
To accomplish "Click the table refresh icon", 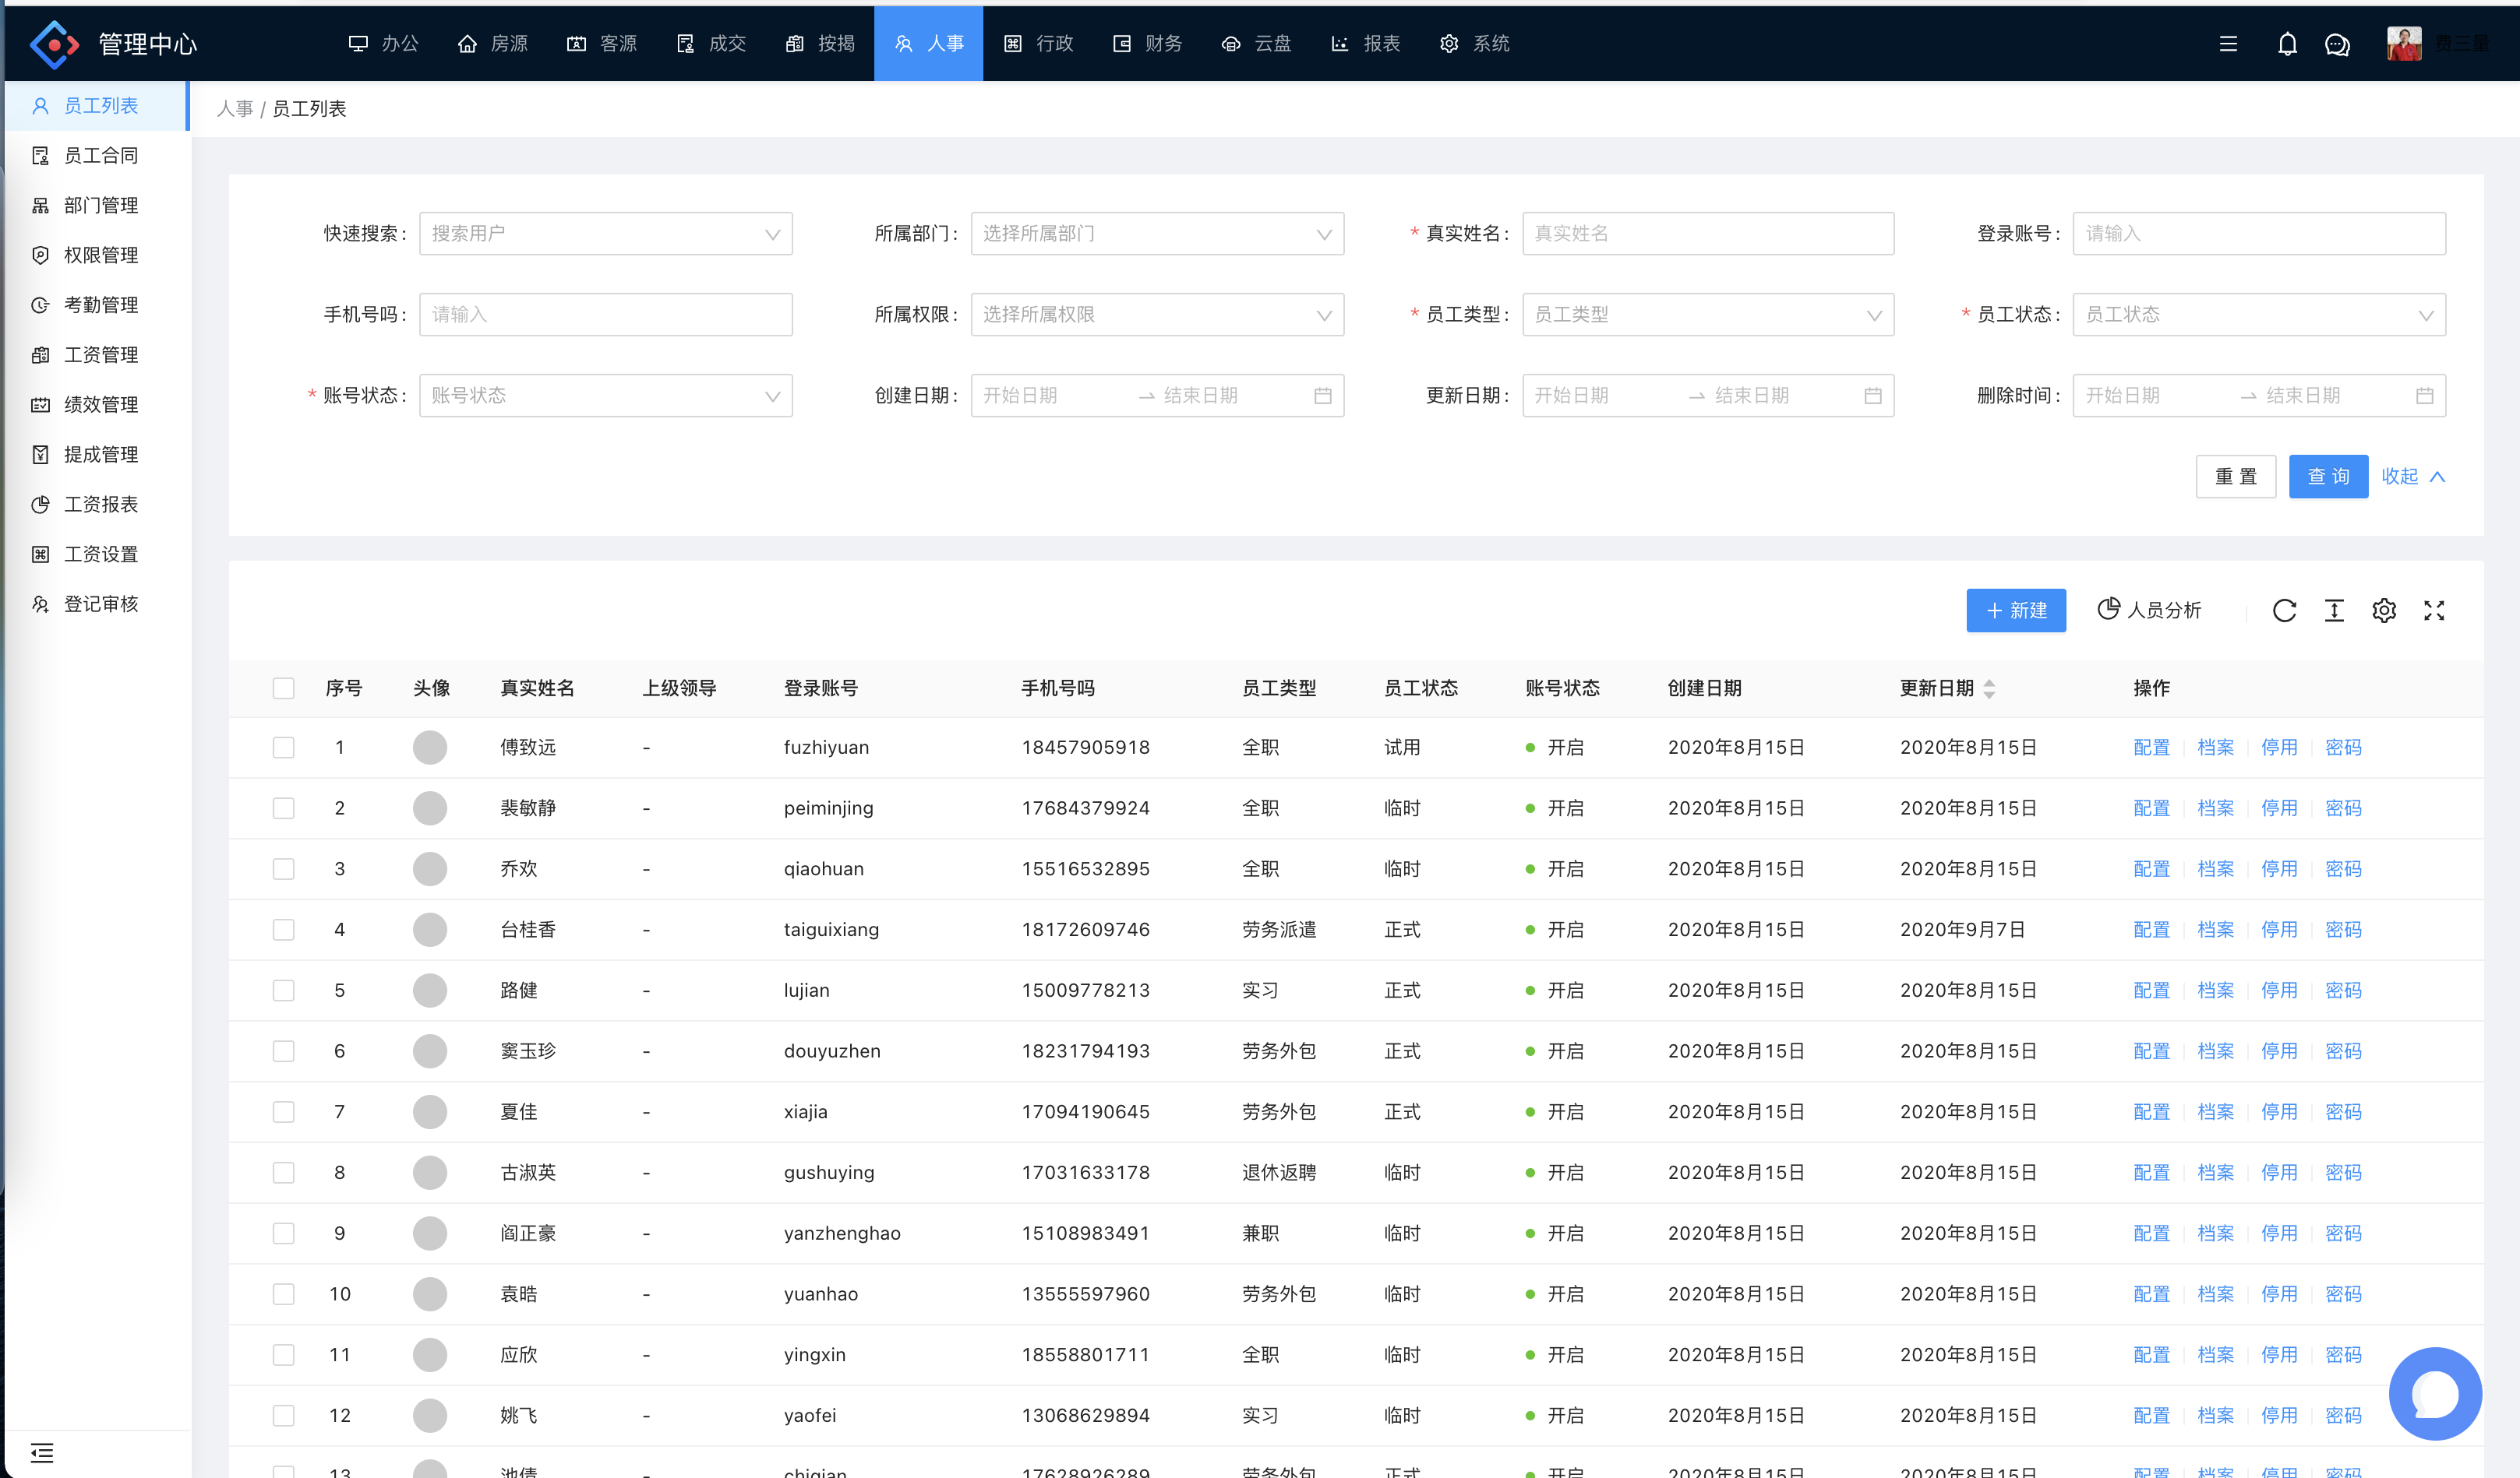I will [2284, 611].
